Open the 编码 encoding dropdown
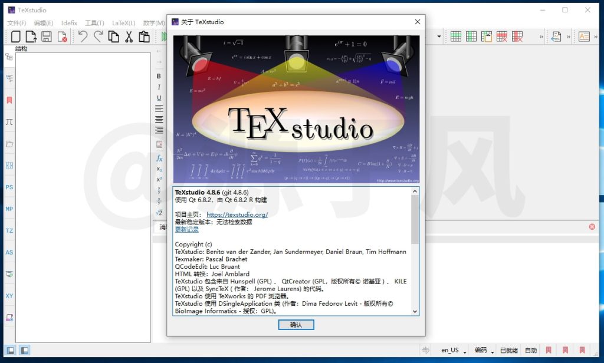Viewport: 604px width, 363px height. pyautogui.click(x=484, y=350)
